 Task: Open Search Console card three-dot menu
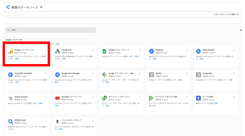(46, 97)
